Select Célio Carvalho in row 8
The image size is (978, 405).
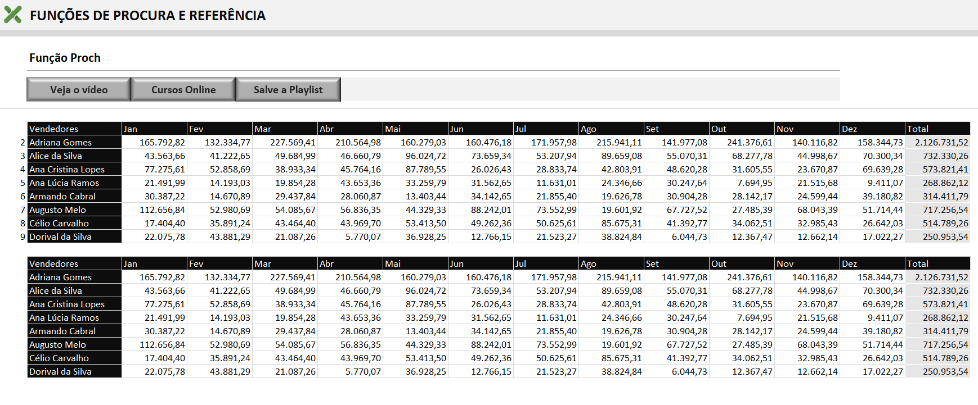(x=74, y=223)
